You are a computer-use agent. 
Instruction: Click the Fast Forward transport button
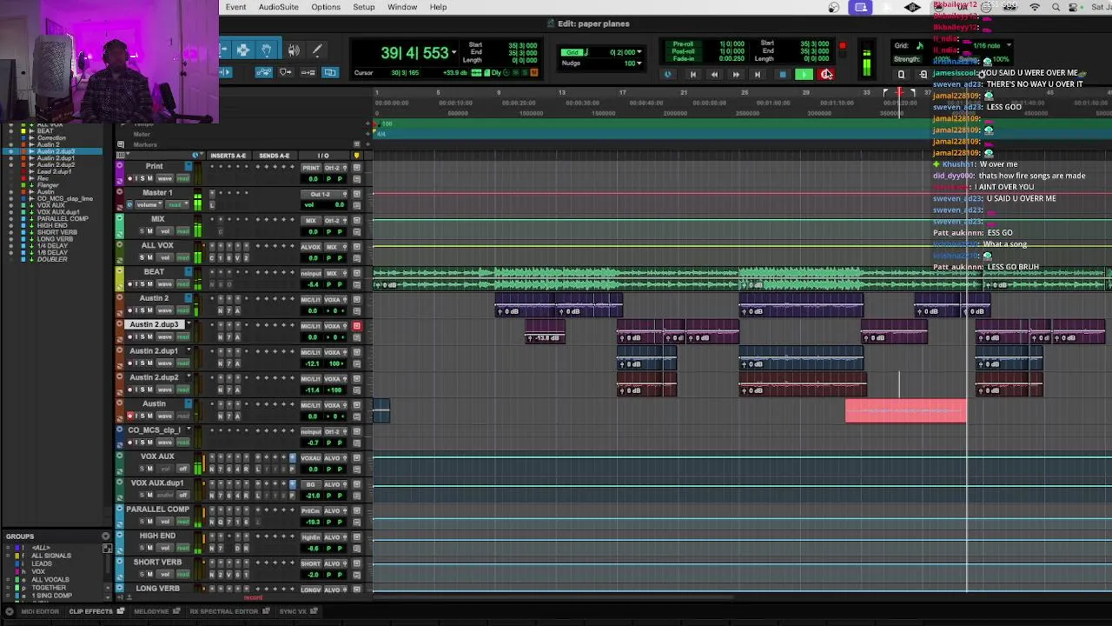(736, 75)
